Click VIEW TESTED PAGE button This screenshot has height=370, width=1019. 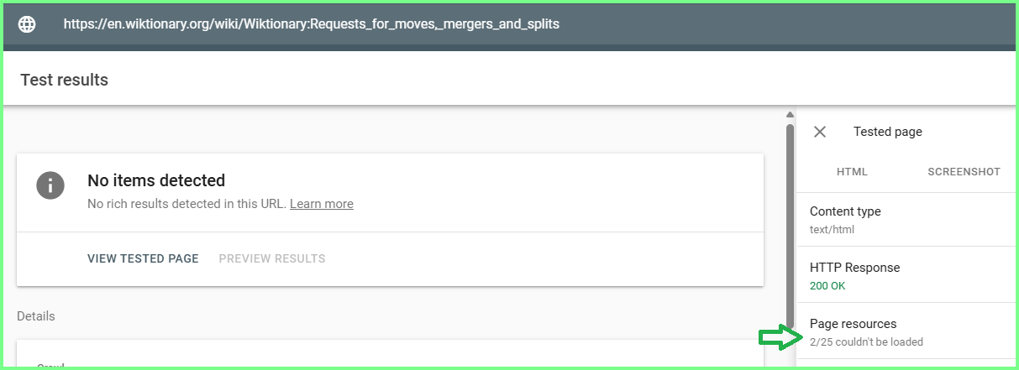coord(143,258)
